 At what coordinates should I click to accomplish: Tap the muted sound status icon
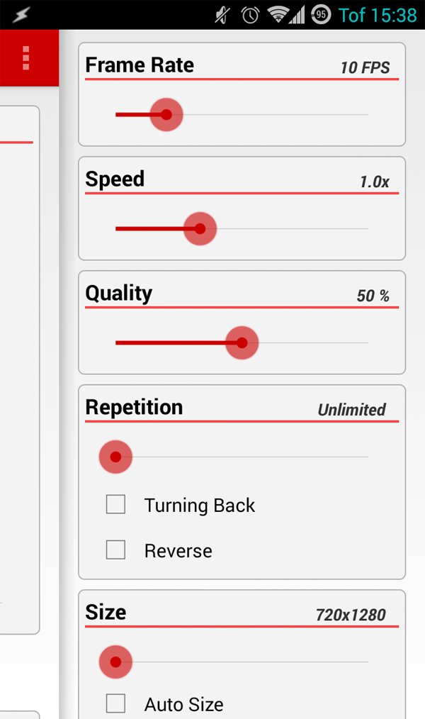222,15
